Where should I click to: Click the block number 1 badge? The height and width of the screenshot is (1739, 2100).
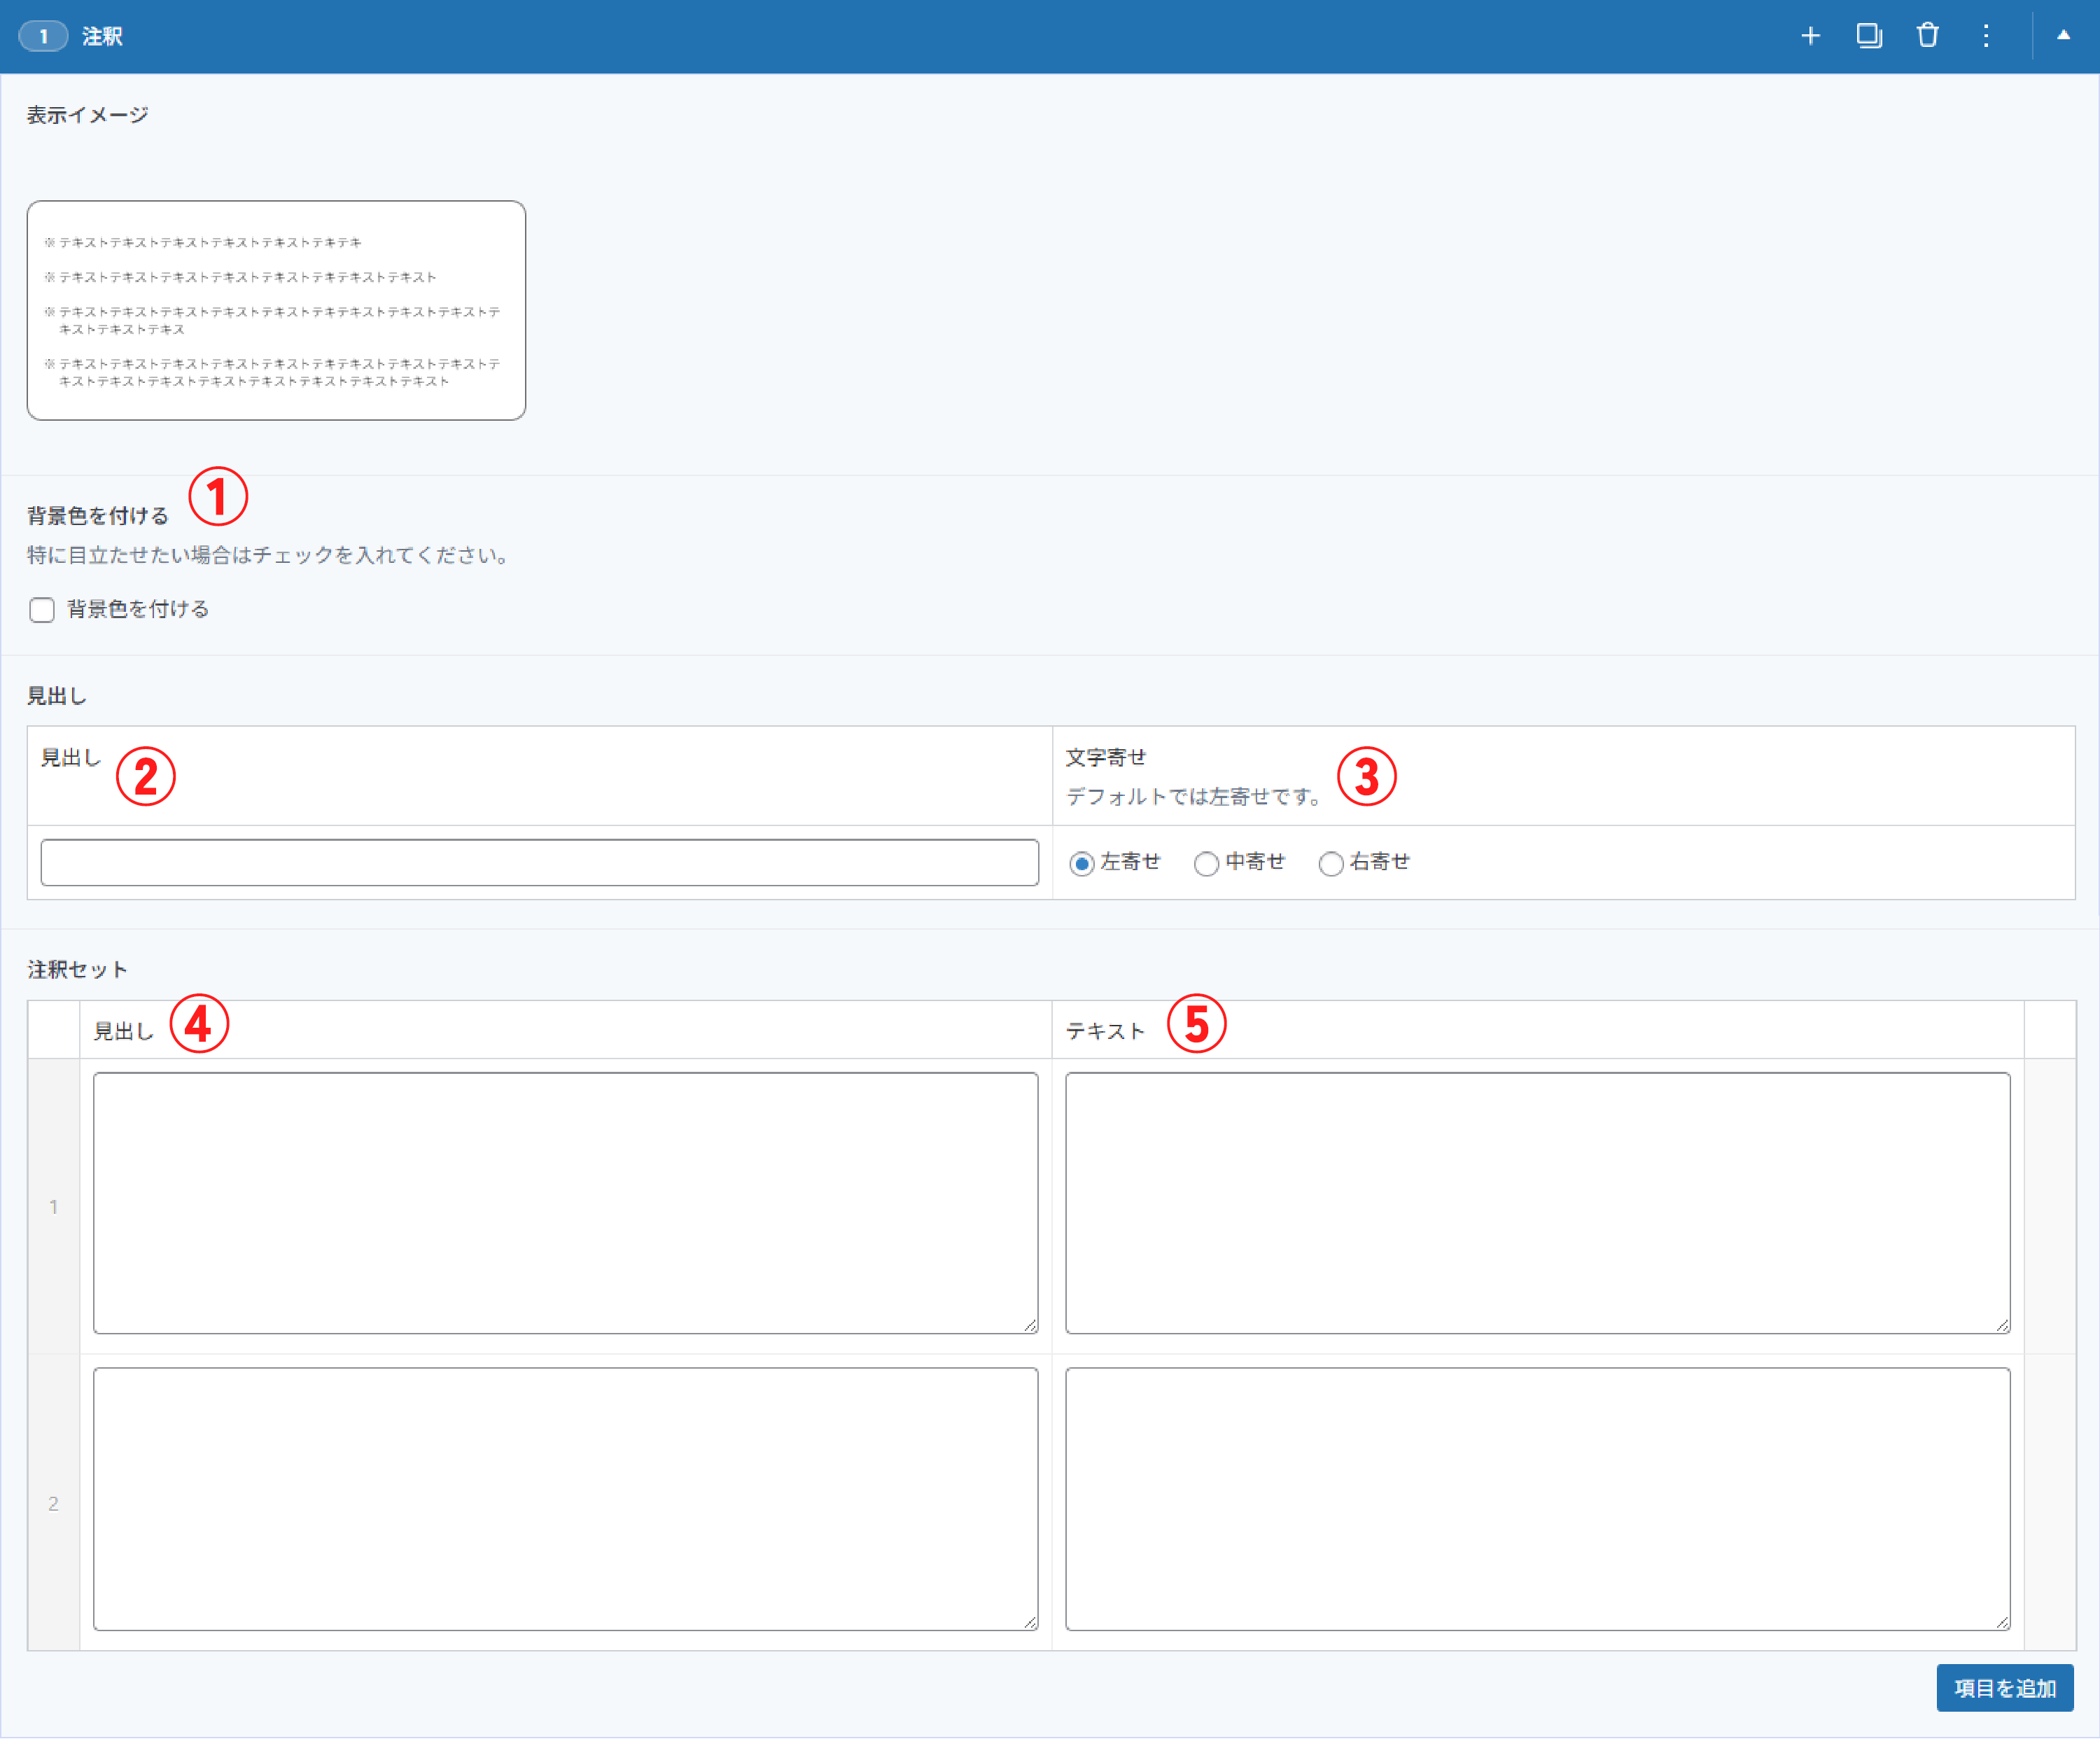(x=43, y=36)
